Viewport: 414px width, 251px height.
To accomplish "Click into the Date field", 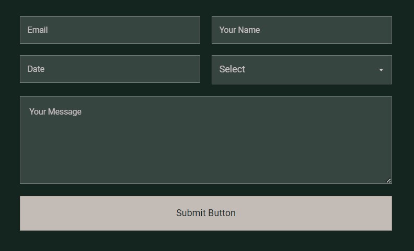I will (109, 69).
